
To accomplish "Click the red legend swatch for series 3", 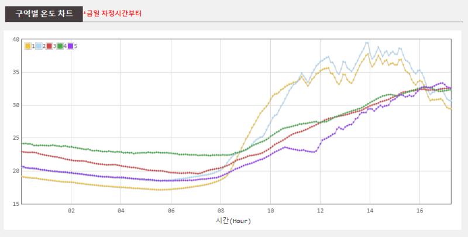I will coord(49,46).
